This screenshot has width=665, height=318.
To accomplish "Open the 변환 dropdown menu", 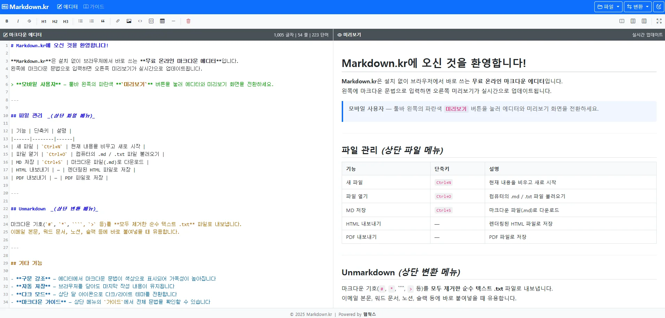I will [638, 7].
